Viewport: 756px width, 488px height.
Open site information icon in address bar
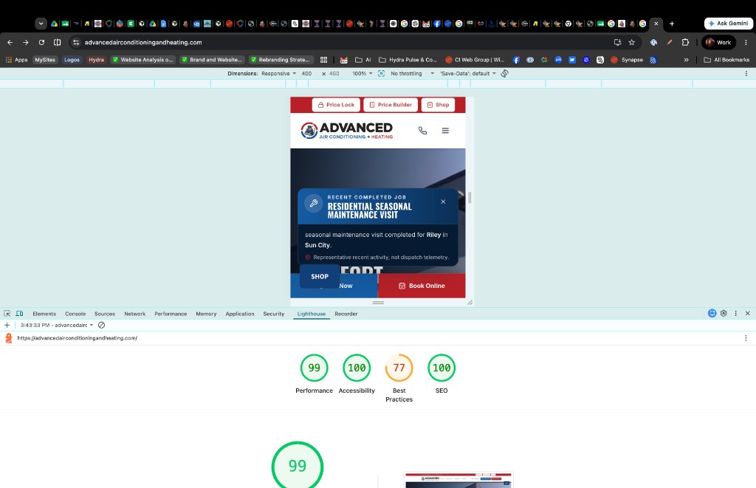pos(76,42)
